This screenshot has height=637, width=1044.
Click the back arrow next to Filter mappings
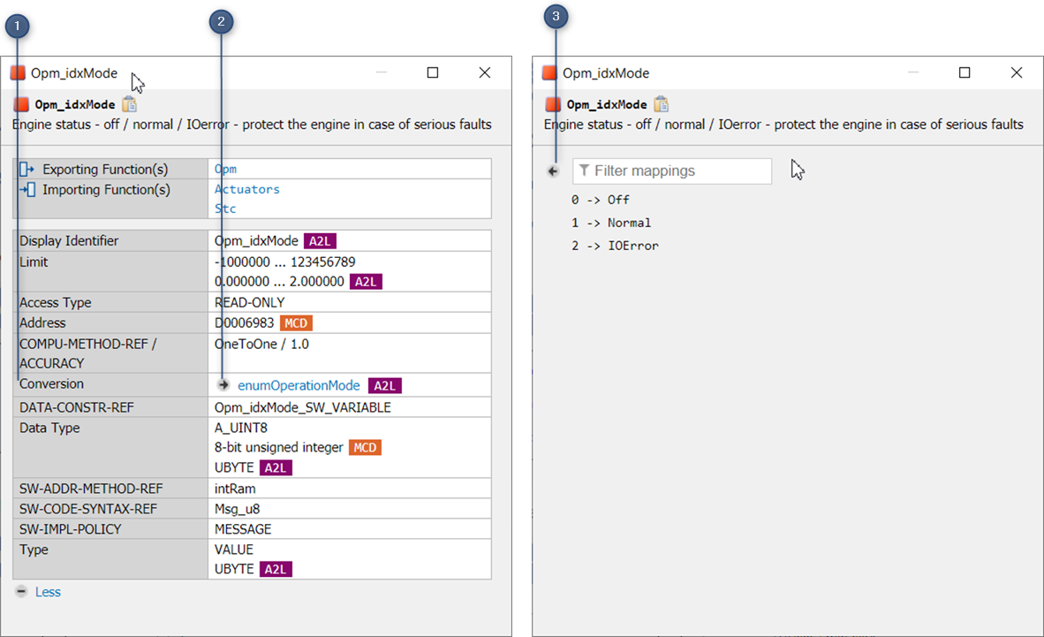[x=553, y=171]
